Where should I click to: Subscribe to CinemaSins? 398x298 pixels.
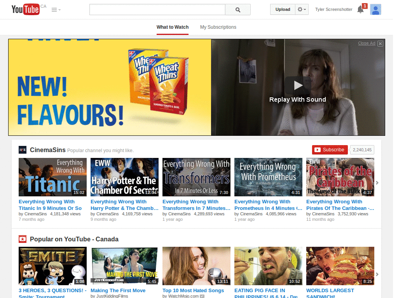point(330,150)
